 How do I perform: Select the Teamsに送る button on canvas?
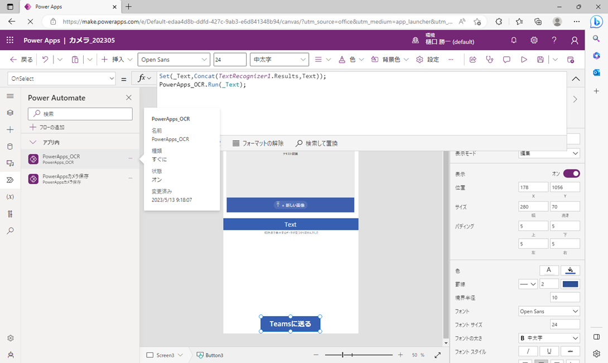click(x=291, y=324)
